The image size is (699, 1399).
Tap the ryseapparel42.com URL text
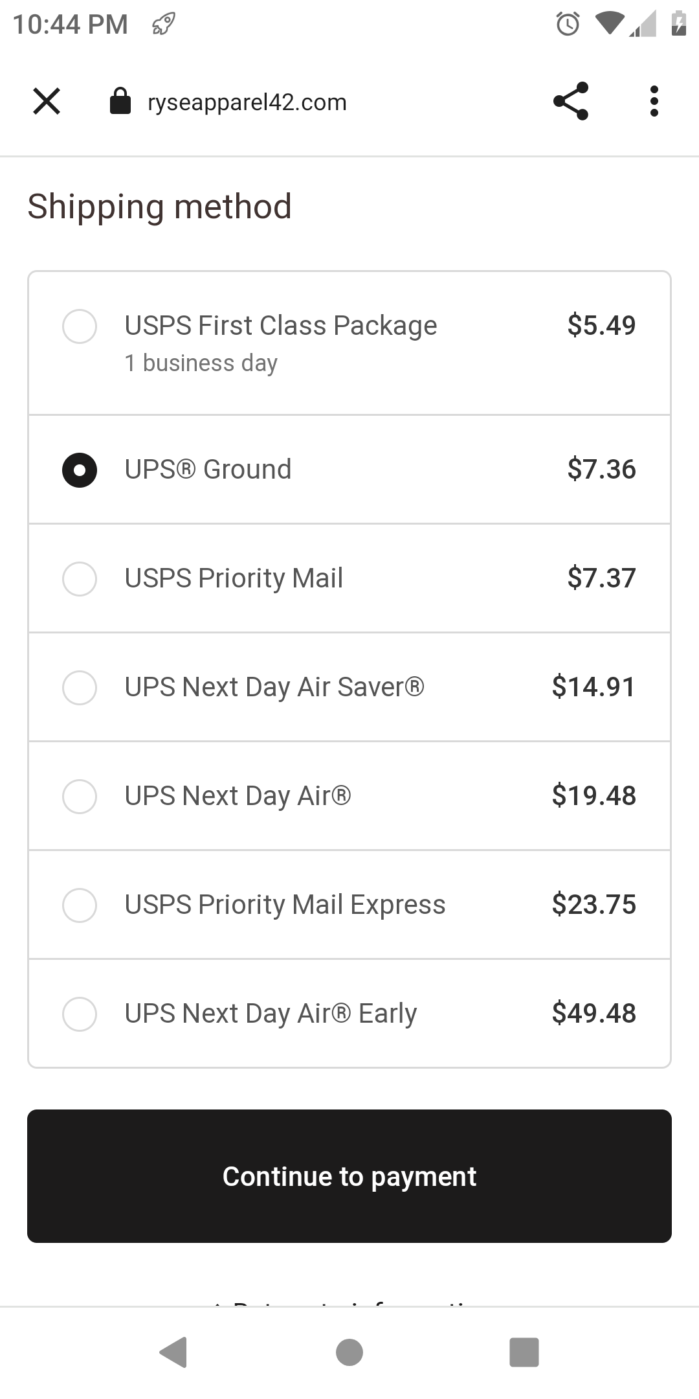click(247, 102)
